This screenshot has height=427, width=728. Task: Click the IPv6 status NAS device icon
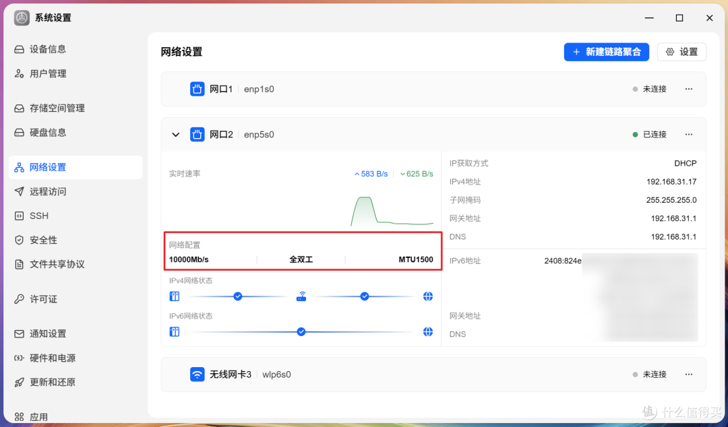175,332
